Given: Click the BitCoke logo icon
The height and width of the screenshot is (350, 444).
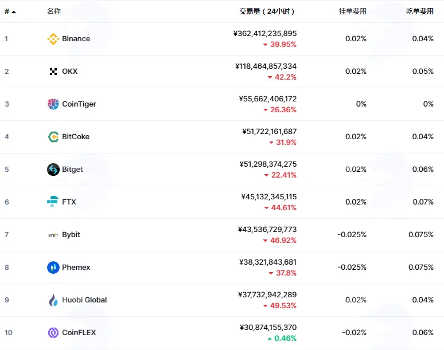Looking at the screenshot, I should pyautogui.click(x=53, y=137).
